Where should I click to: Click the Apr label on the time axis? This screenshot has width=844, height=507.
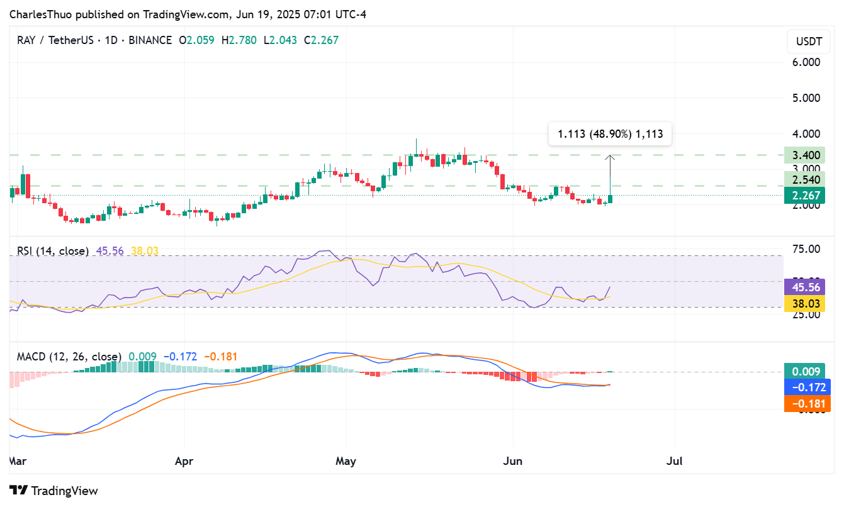[x=184, y=461]
